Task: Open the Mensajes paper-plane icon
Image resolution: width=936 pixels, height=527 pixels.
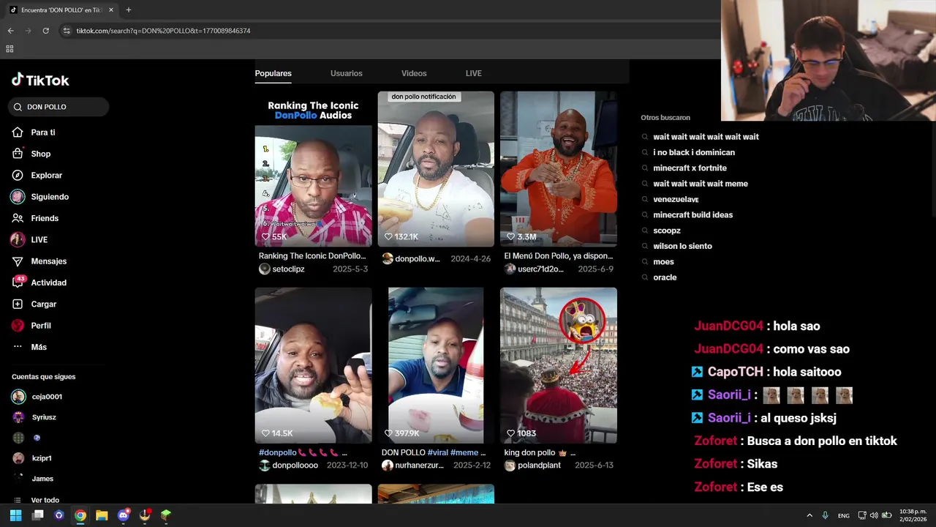Action: pos(18,261)
